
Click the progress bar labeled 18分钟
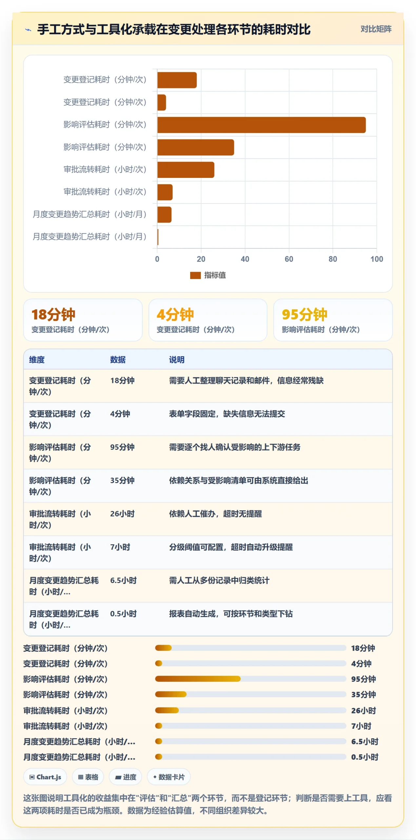pyautogui.click(x=250, y=647)
